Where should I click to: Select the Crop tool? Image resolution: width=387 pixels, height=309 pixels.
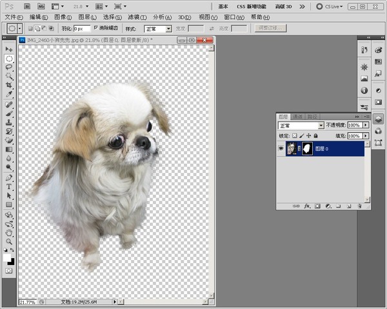click(x=9, y=85)
